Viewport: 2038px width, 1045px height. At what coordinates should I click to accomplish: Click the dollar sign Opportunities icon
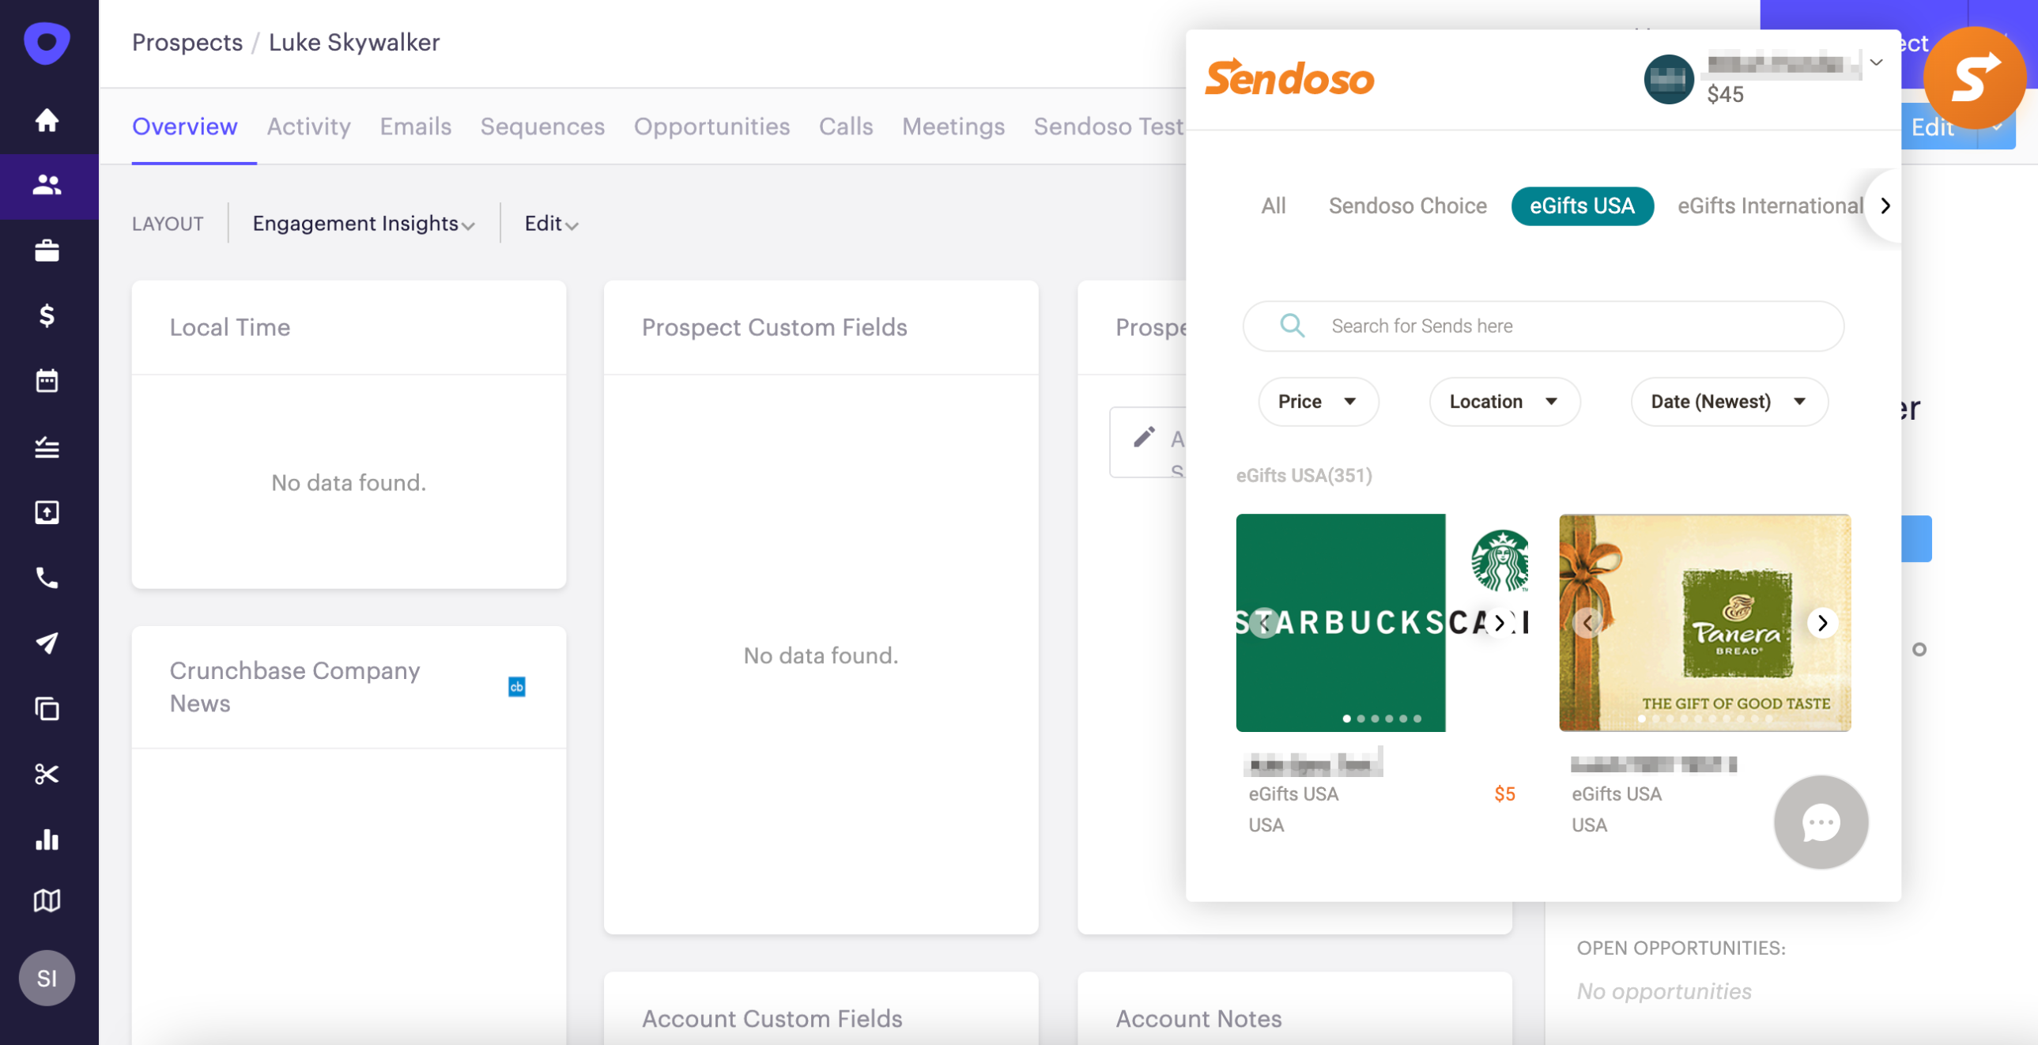[47, 315]
